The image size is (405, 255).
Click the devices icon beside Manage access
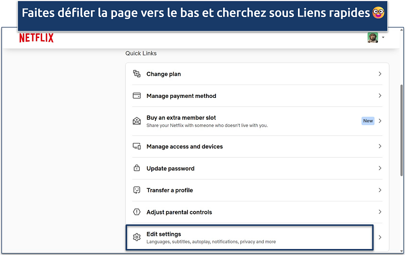point(137,147)
